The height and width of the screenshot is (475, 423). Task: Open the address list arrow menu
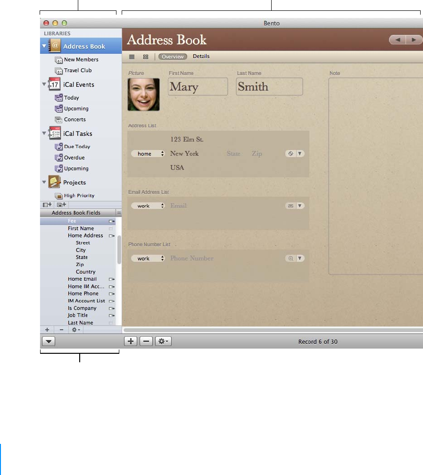[x=300, y=154]
